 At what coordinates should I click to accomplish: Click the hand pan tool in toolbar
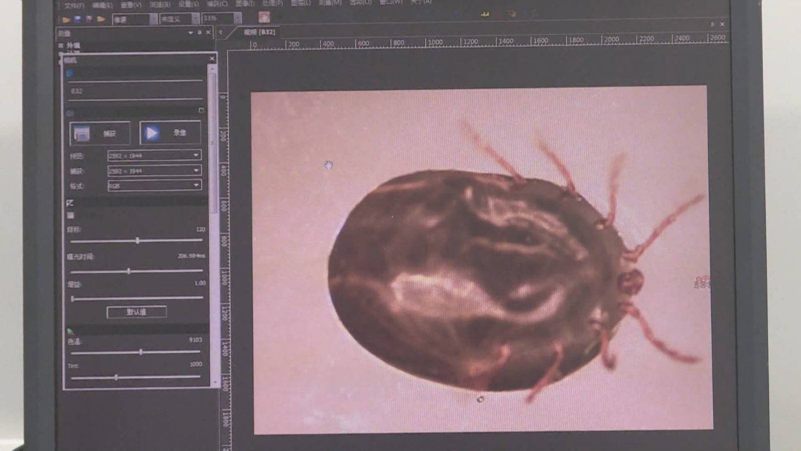click(x=264, y=18)
